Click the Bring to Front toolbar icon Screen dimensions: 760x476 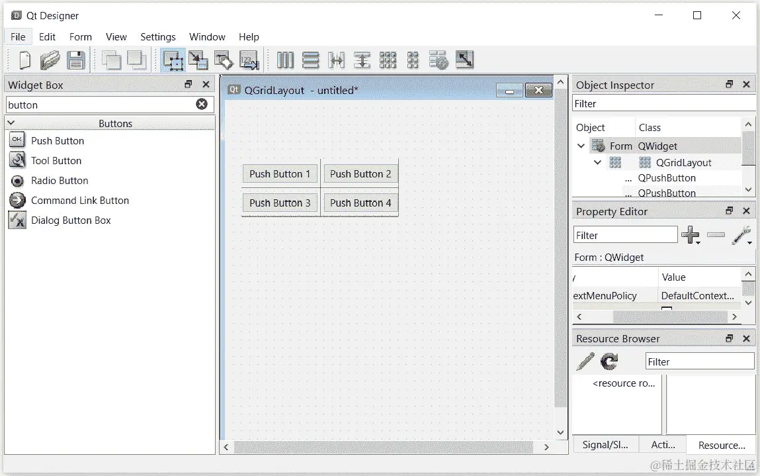point(137,61)
